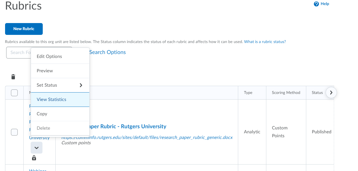Select Preview in the context menu
The image size is (358, 171).
click(x=44, y=71)
